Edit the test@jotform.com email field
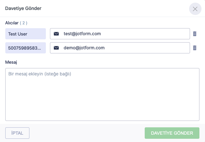The width and height of the screenshot is (205, 142). tap(124, 34)
